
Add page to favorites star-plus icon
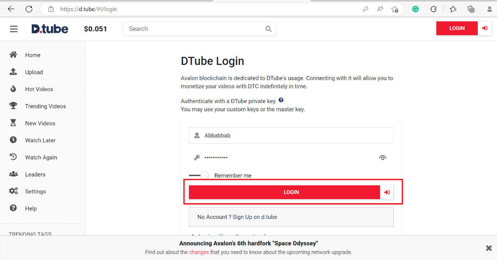[x=395, y=9]
